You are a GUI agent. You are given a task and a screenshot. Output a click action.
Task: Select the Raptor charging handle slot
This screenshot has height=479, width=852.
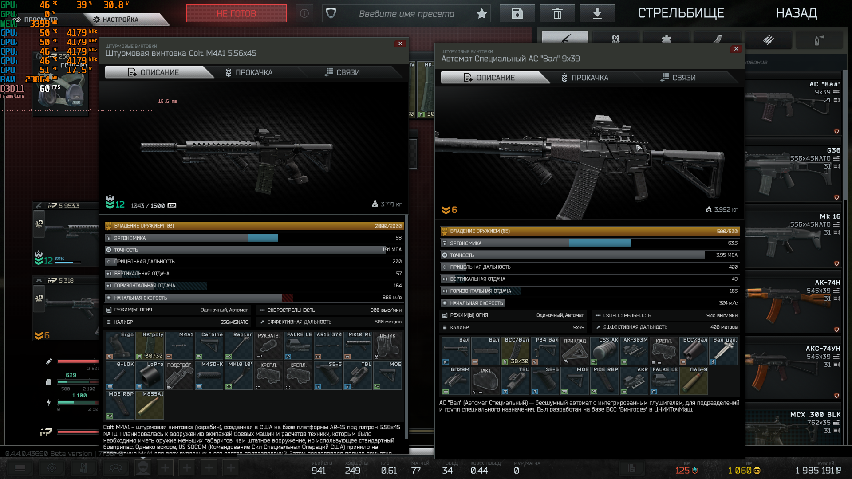point(239,346)
